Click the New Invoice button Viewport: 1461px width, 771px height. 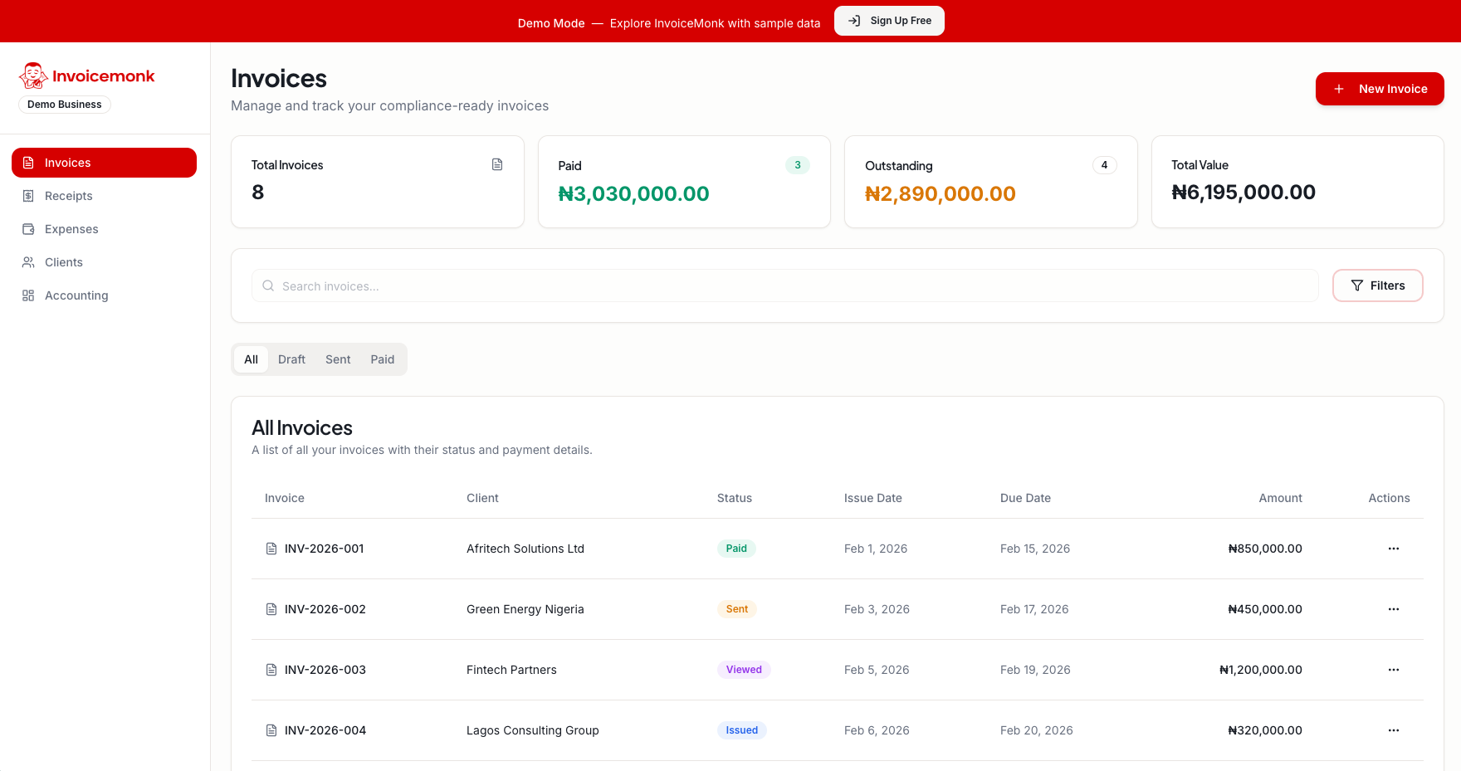(1380, 89)
